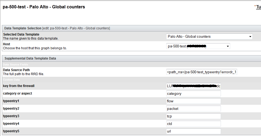The image size is (261, 136).
Task: Click the truncated 'Tu' link at top right
Action: (258, 7)
